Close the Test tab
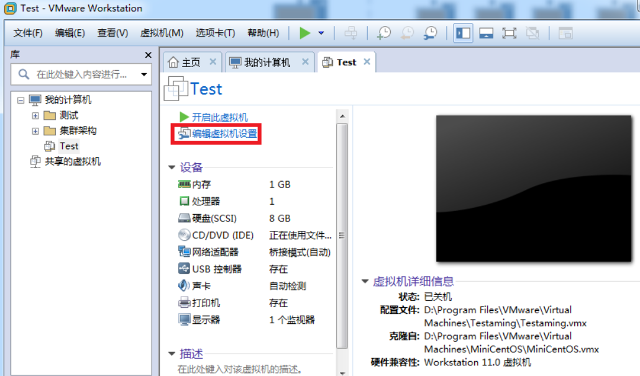640x376 pixels. [367, 61]
